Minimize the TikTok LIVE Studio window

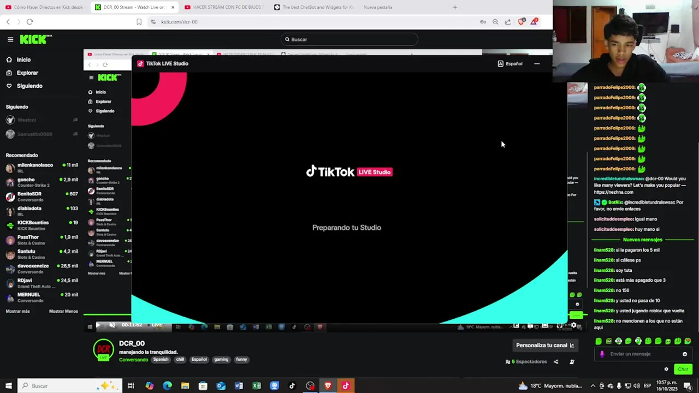pyautogui.click(x=537, y=64)
